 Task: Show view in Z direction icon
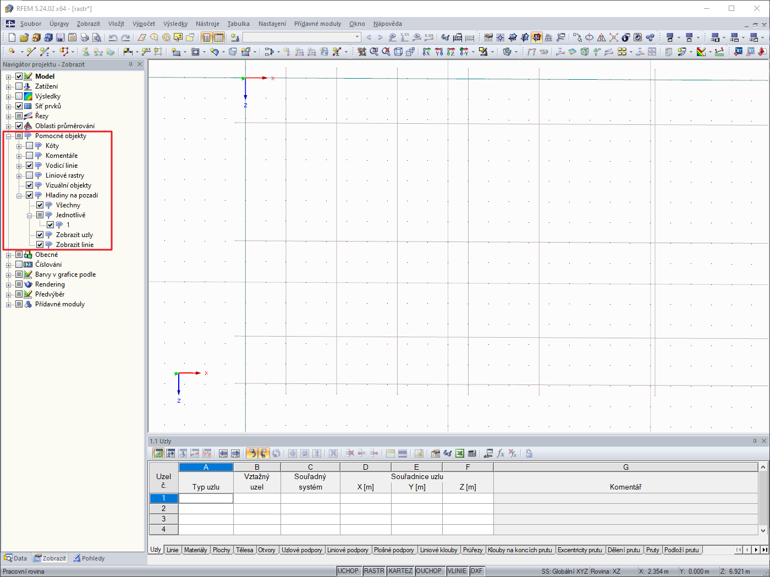450,51
